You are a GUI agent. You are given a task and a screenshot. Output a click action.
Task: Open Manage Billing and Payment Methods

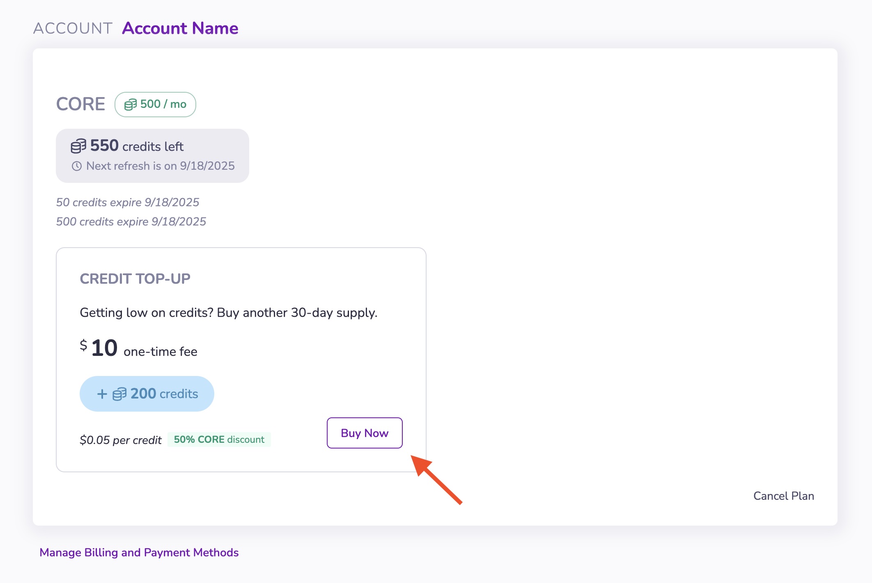pyautogui.click(x=139, y=552)
